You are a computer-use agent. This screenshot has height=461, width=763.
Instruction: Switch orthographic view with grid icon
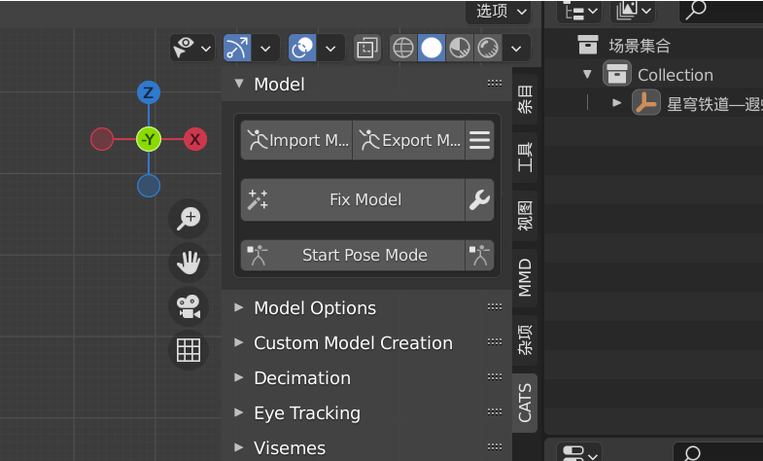point(188,349)
